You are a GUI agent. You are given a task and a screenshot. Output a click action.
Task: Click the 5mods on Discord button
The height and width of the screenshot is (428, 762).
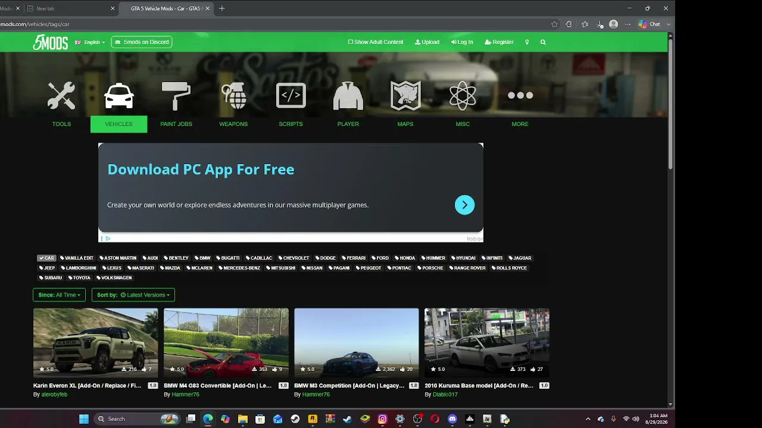(x=142, y=42)
